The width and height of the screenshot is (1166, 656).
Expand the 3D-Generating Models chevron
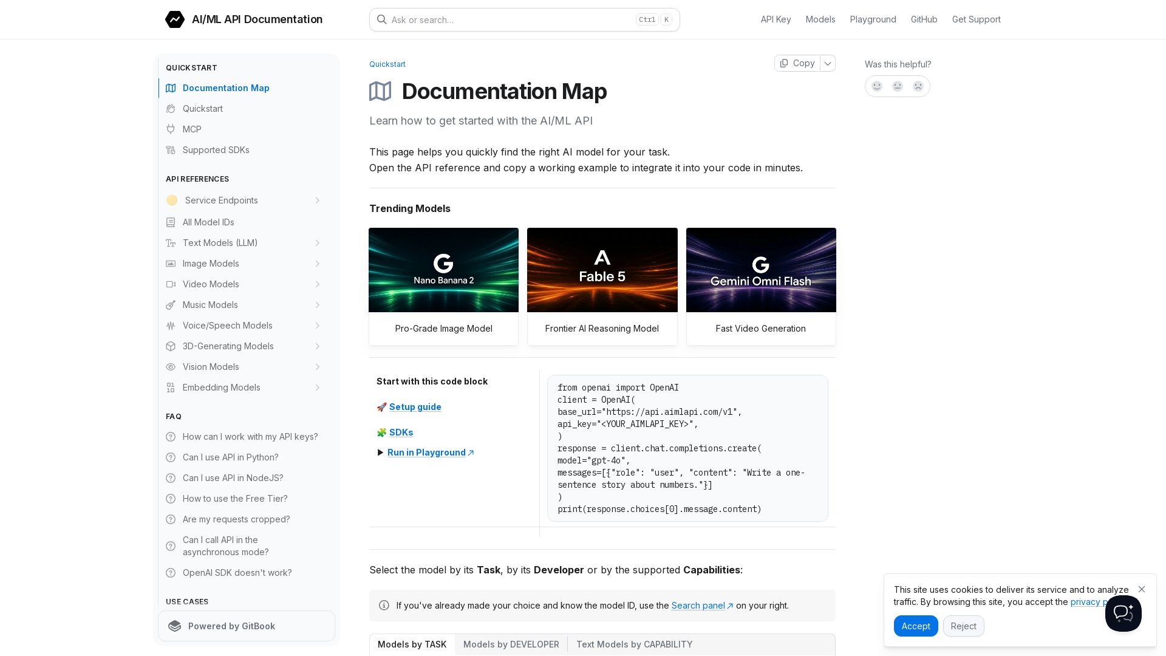point(318,346)
